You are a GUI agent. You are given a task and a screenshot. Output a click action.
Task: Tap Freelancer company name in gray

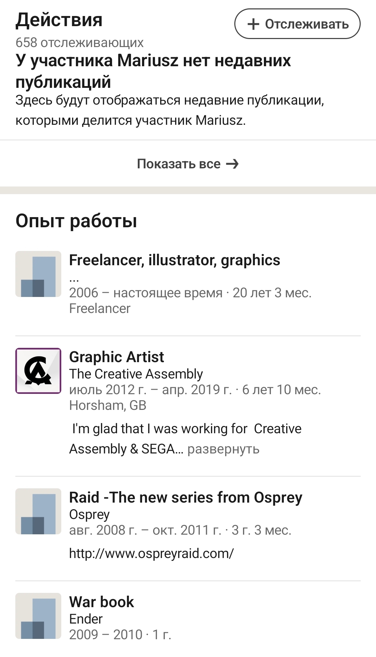100,308
